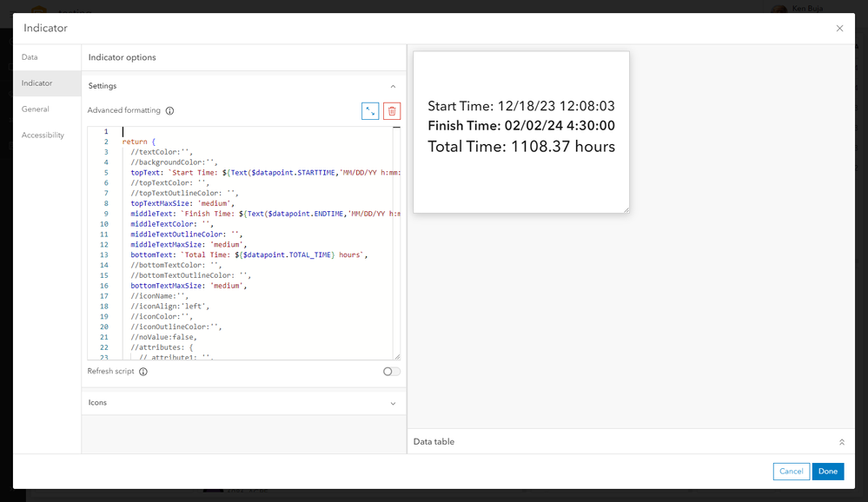Select the //iconAlign:'left' line
This screenshot has width=868, height=502.
point(170,306)
